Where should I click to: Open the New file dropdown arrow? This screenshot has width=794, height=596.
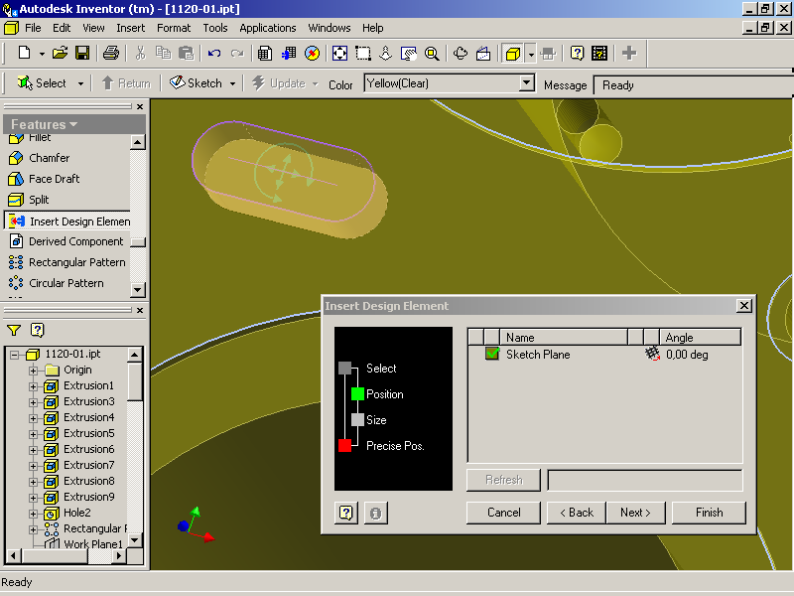[x=42, y=54]
